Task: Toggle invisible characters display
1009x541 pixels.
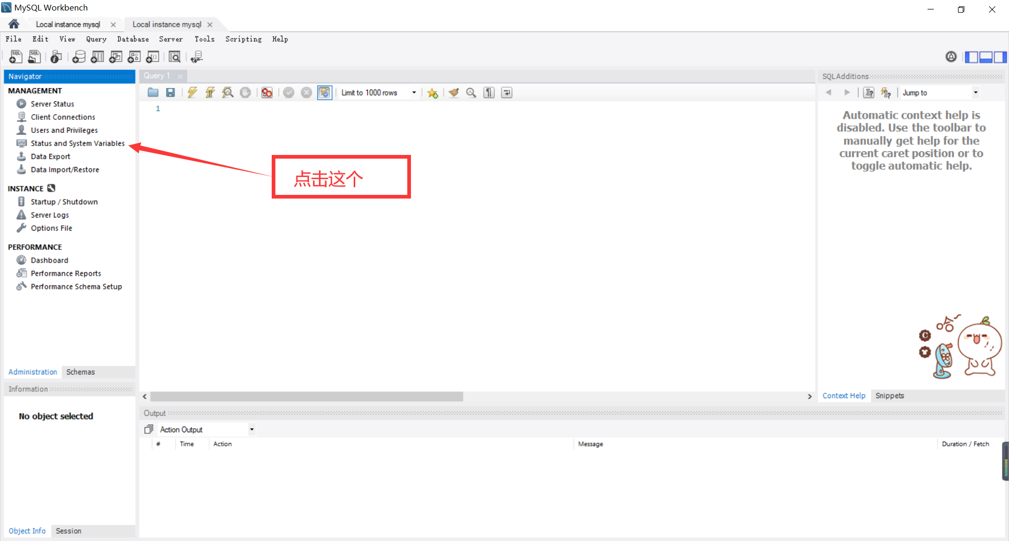Action: [x=489, y=92]
